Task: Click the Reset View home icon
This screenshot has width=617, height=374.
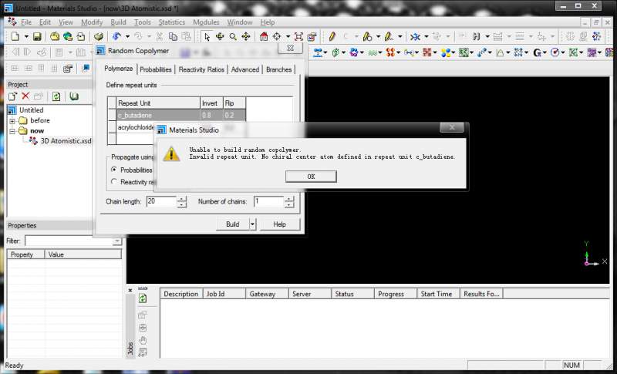Action: click(264, 36)
